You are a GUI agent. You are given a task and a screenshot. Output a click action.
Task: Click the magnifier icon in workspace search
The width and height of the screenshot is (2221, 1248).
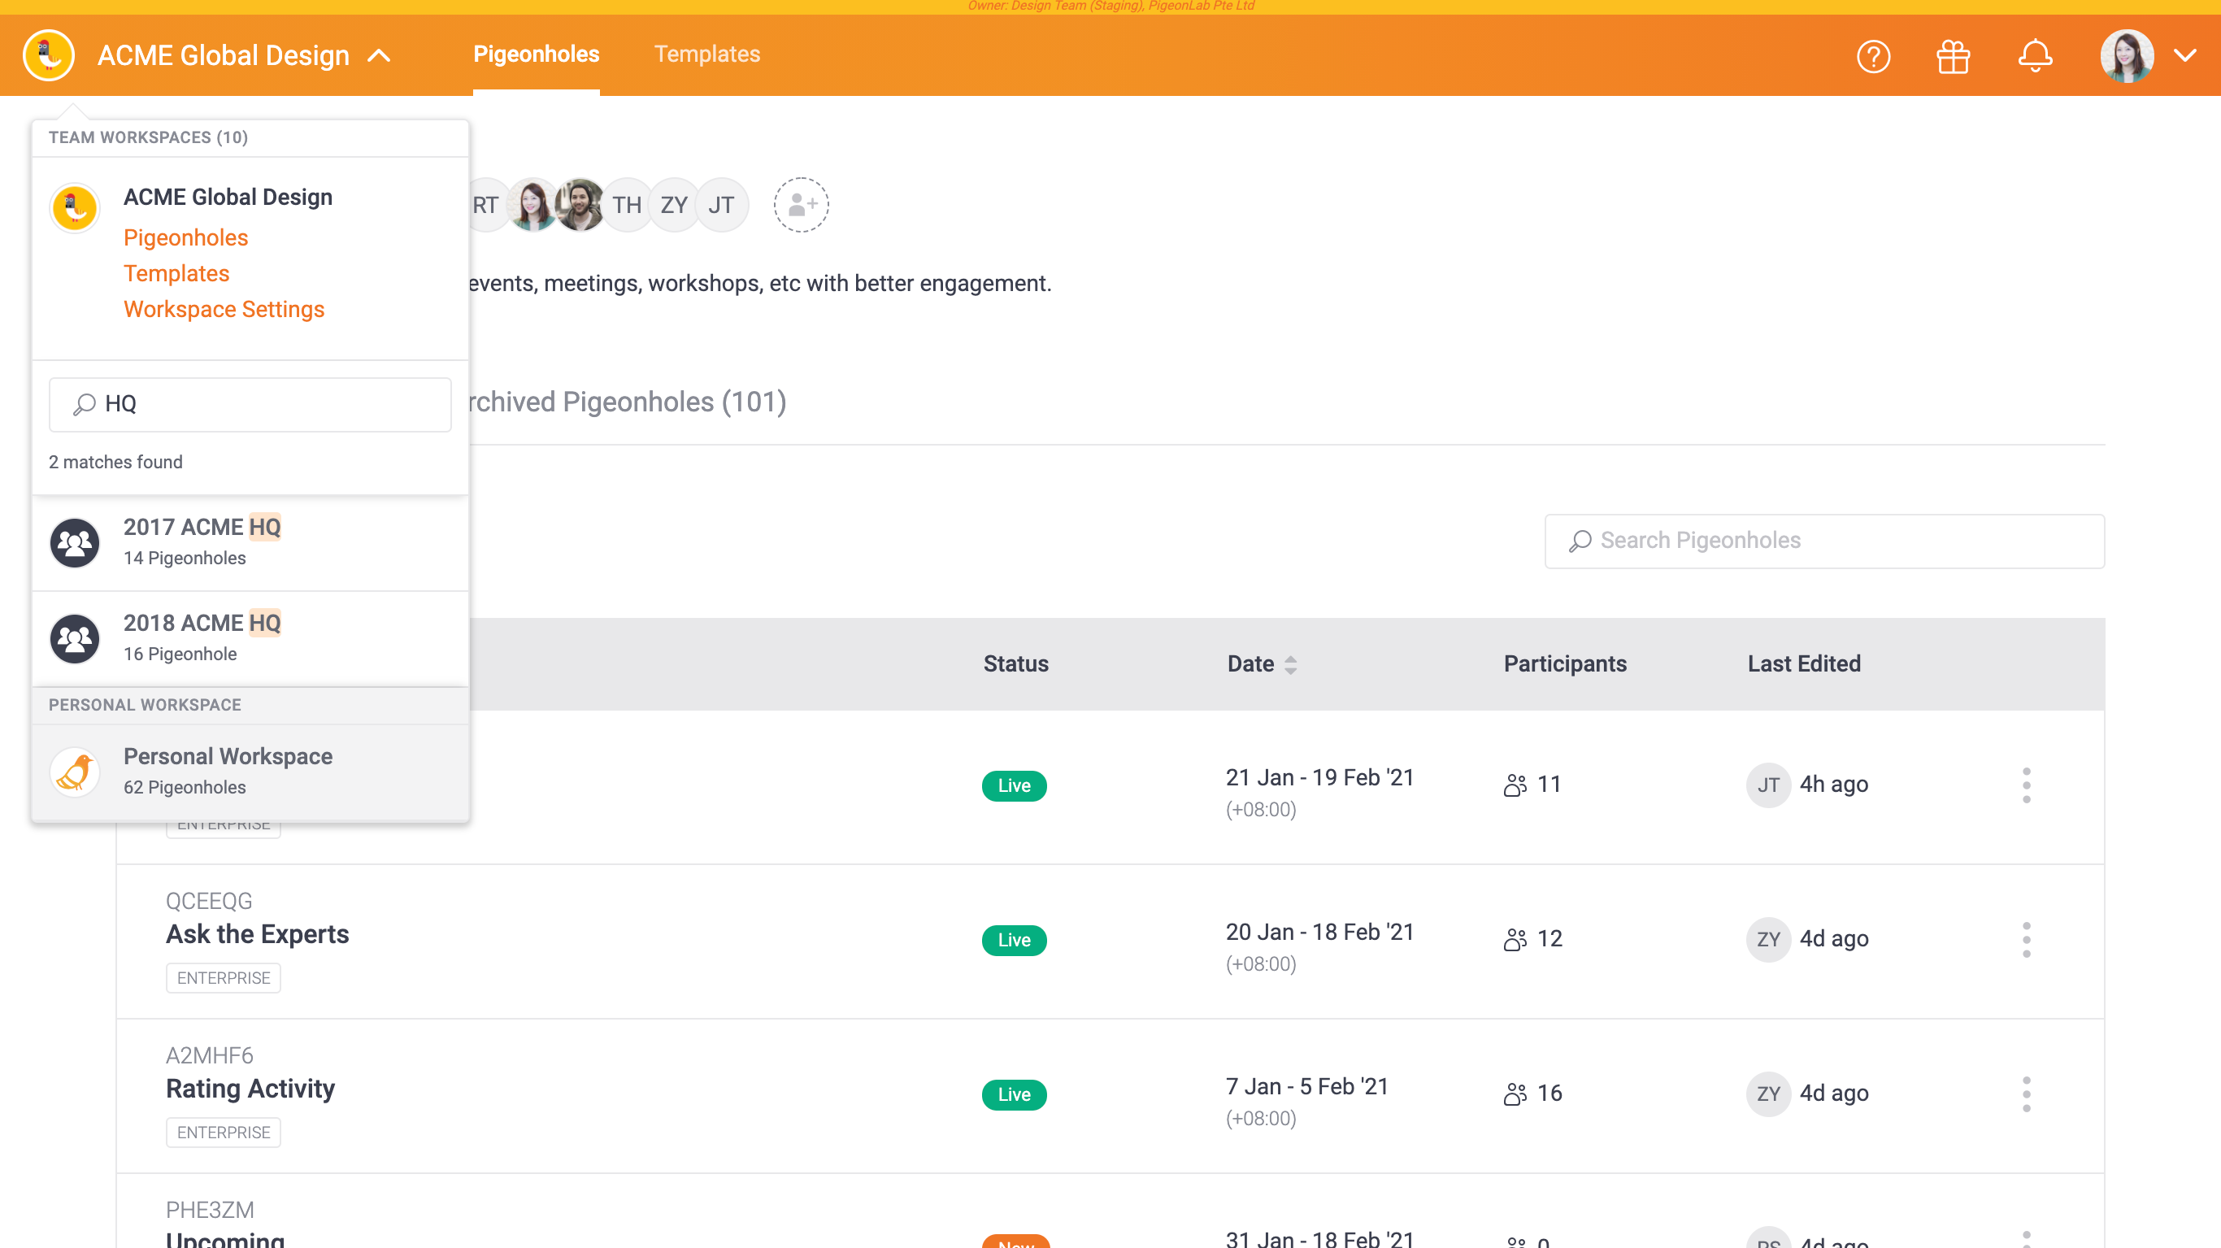84,403
